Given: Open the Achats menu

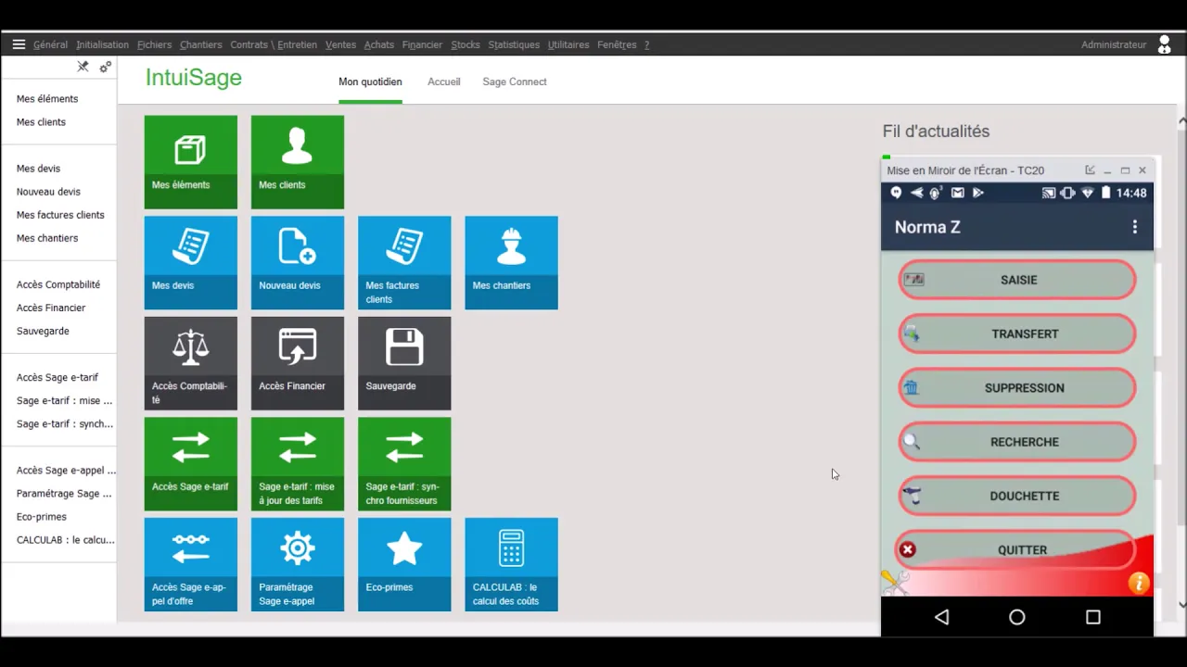Looking at the screenshot, I should pyautogui.click(x=379, y=44).
